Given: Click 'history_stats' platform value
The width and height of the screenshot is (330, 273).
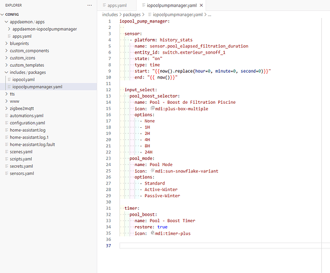Looking at the screenshot, I should coord(176,40).
